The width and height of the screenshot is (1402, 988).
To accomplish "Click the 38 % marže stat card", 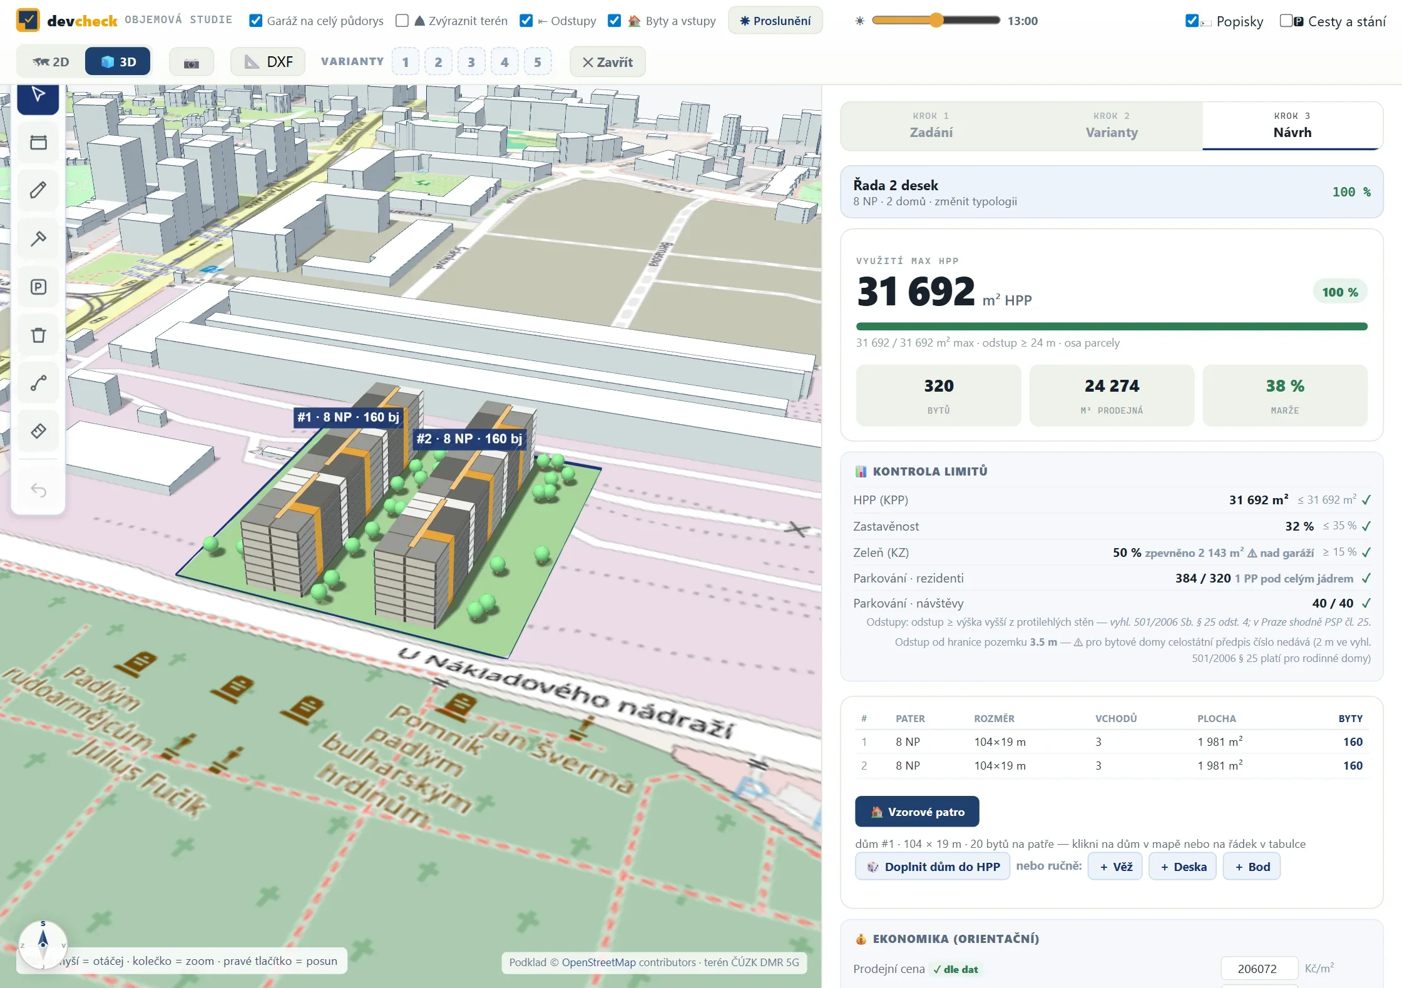I will (1285, 395).
